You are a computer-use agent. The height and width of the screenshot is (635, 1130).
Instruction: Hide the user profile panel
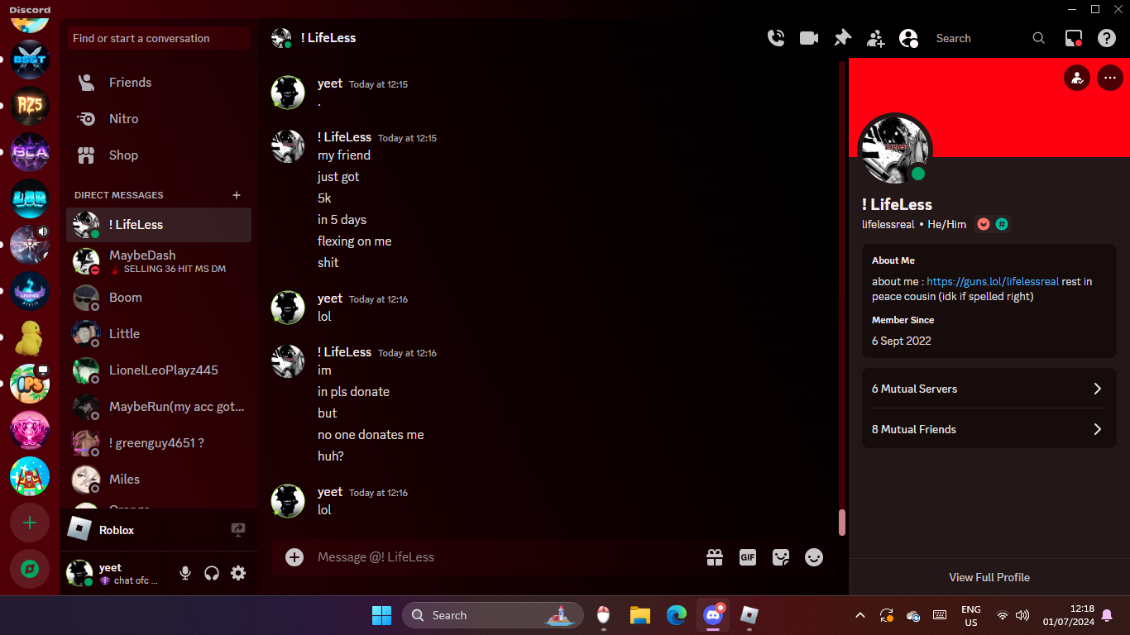point(908,38)
